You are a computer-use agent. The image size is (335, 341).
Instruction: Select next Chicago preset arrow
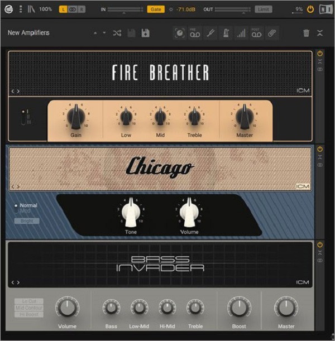click(x=18, y=186)
